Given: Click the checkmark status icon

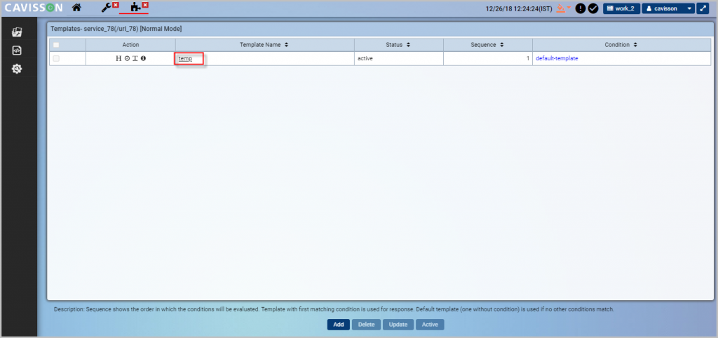Looking at the screenshot, I should click(x=593, y=8).
